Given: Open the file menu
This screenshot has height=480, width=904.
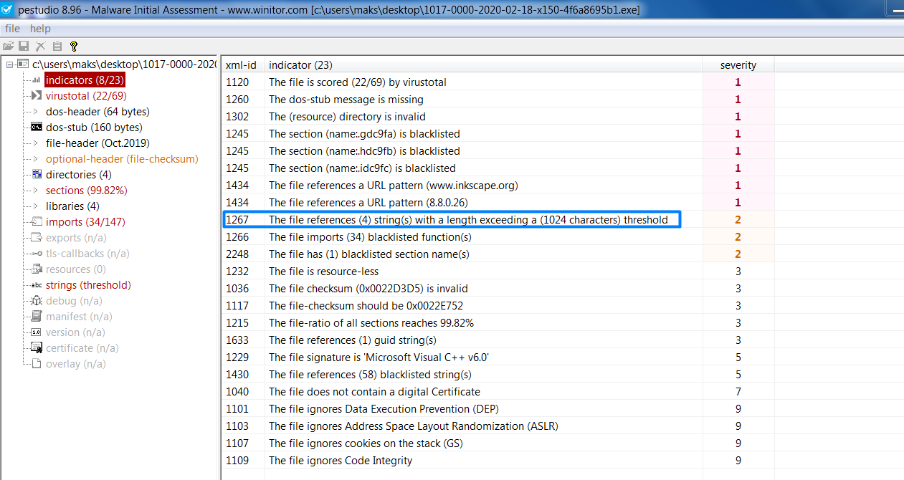Looking at the screenshot, I should 13,29.
